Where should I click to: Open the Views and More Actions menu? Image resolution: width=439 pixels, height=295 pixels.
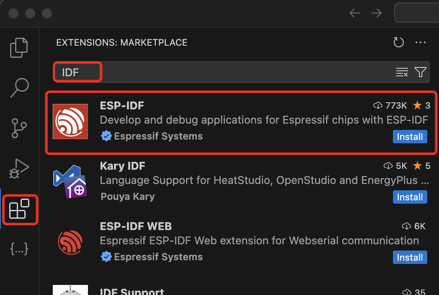pyautogui.click(x=420, y=42)
